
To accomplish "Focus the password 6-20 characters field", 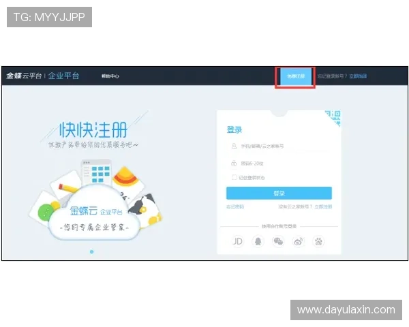I will coord(279,163).
